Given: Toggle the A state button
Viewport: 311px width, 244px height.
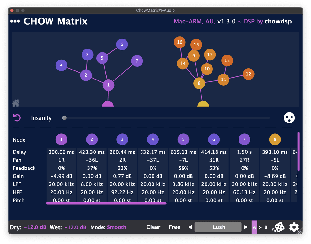Looking at the screenshot, I should 254,227.
